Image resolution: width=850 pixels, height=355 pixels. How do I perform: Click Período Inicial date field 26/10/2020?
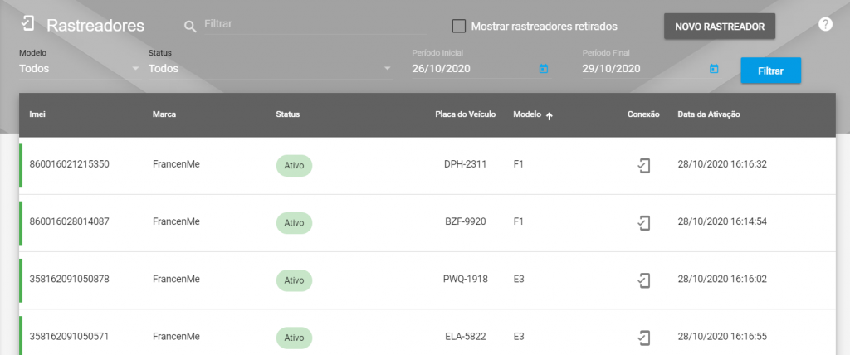[474, 69]
